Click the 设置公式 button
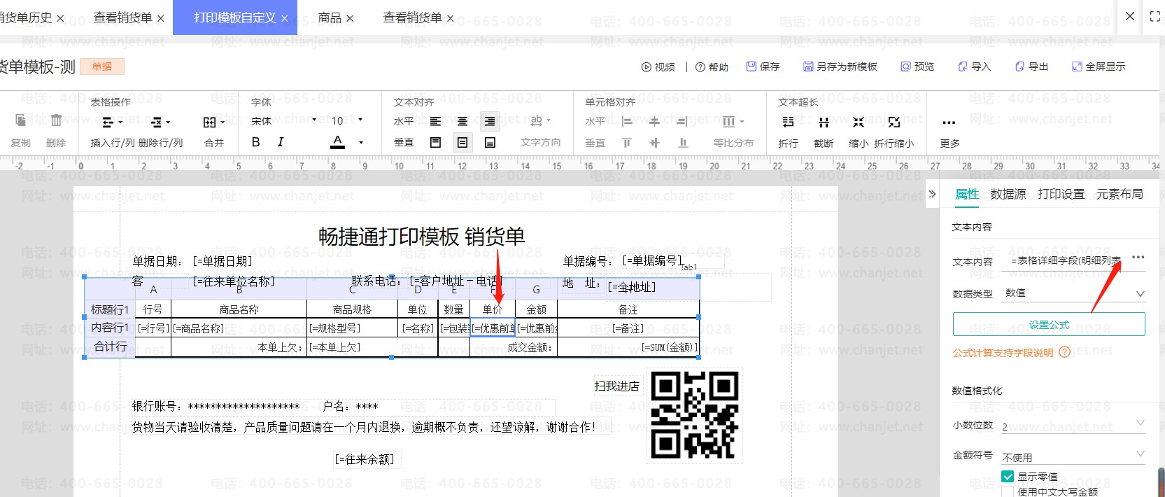1165x497 pixels. click(1048, 325)
